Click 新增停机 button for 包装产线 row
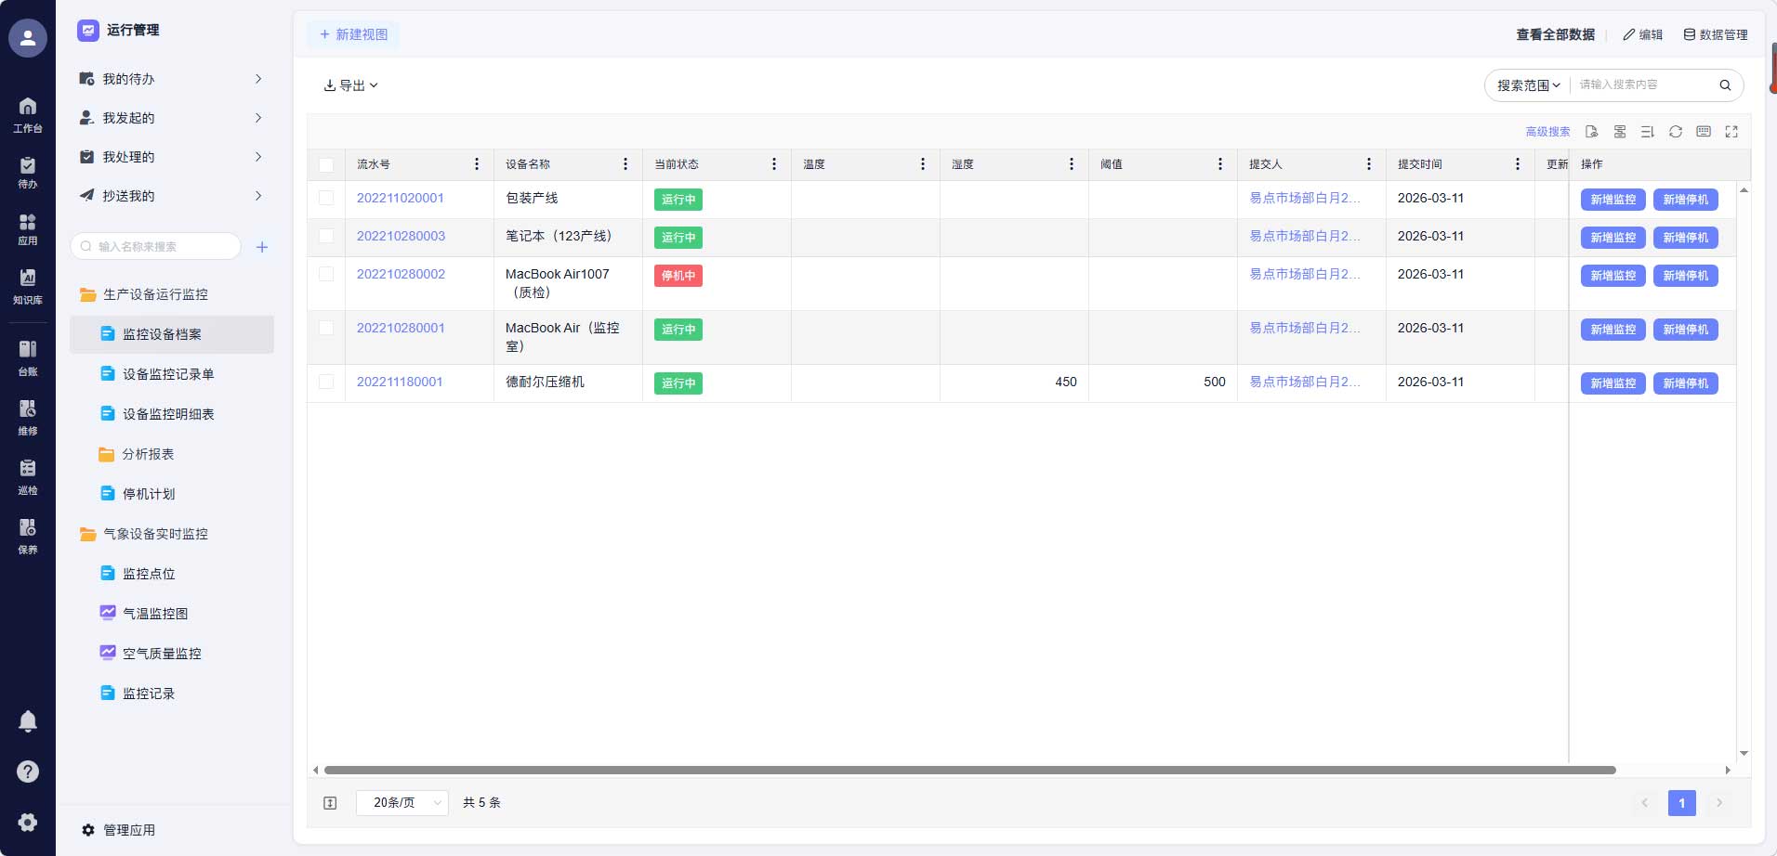The height and width of the screenshot is (856, 1777). [1685, 200]
